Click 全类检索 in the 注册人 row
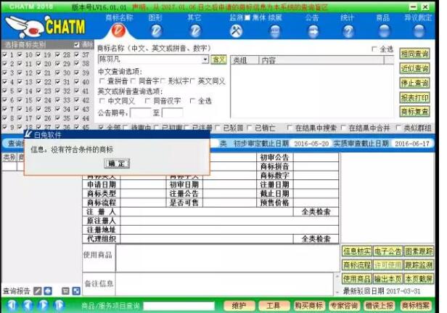This screenshot has width=447, height=313. (x=316, y=212)
